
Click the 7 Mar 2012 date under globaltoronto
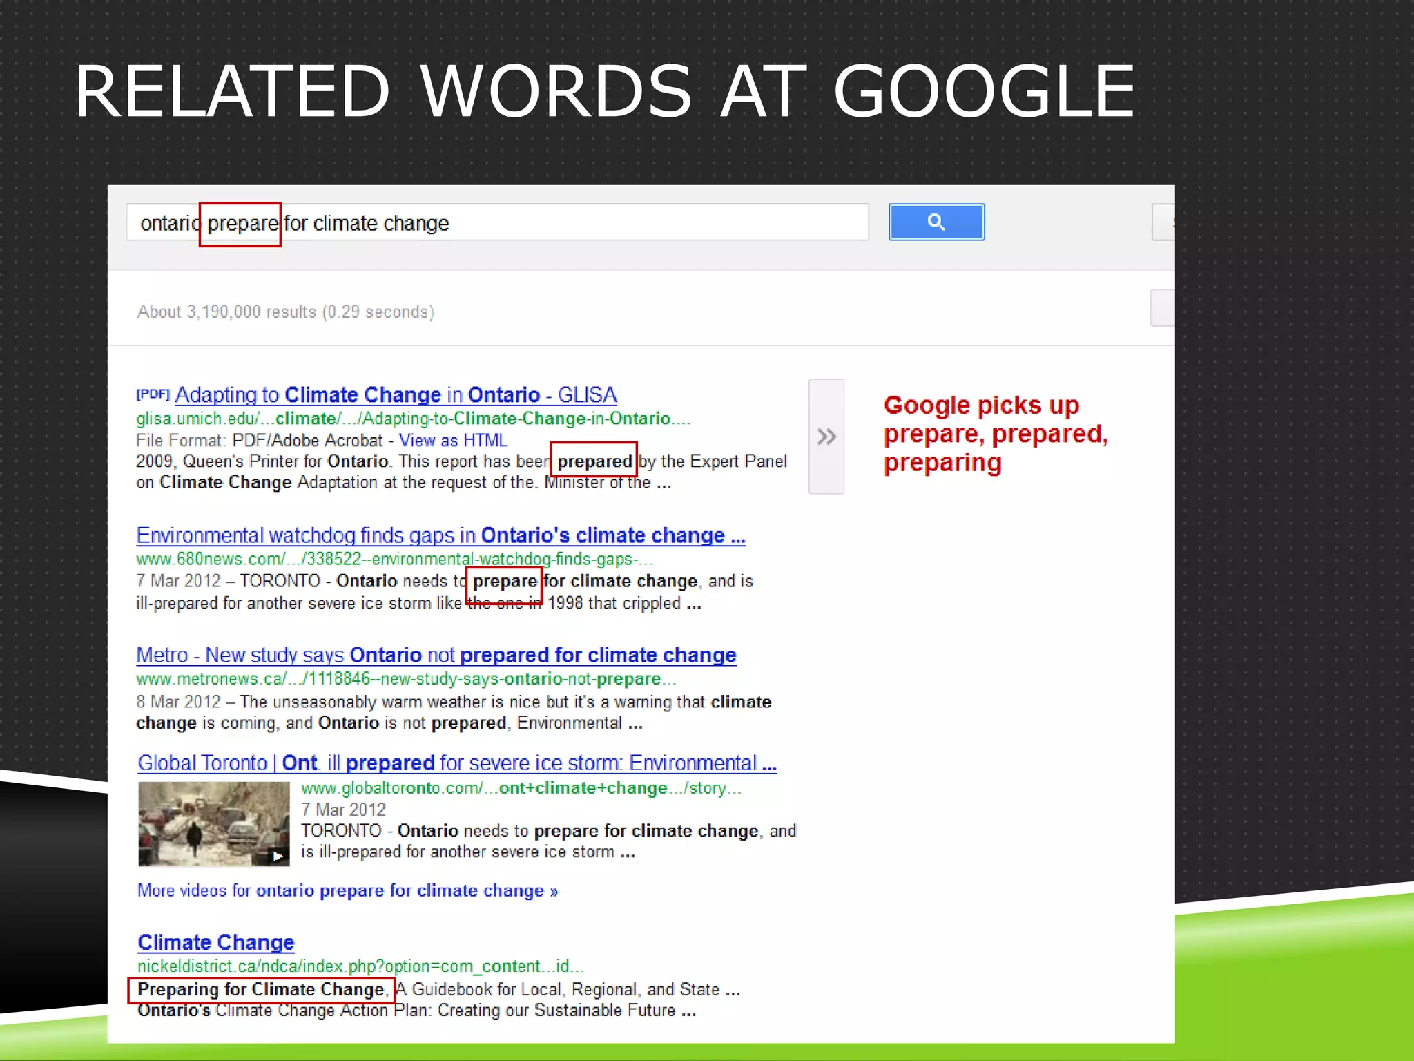[x=343, y=810]
